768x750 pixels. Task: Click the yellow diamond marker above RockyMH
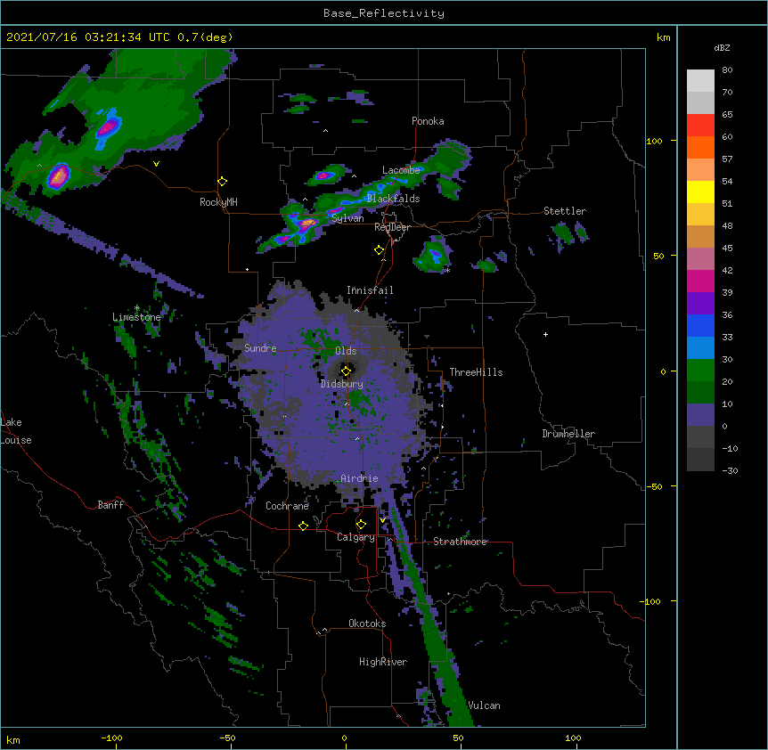coord(223,182)
